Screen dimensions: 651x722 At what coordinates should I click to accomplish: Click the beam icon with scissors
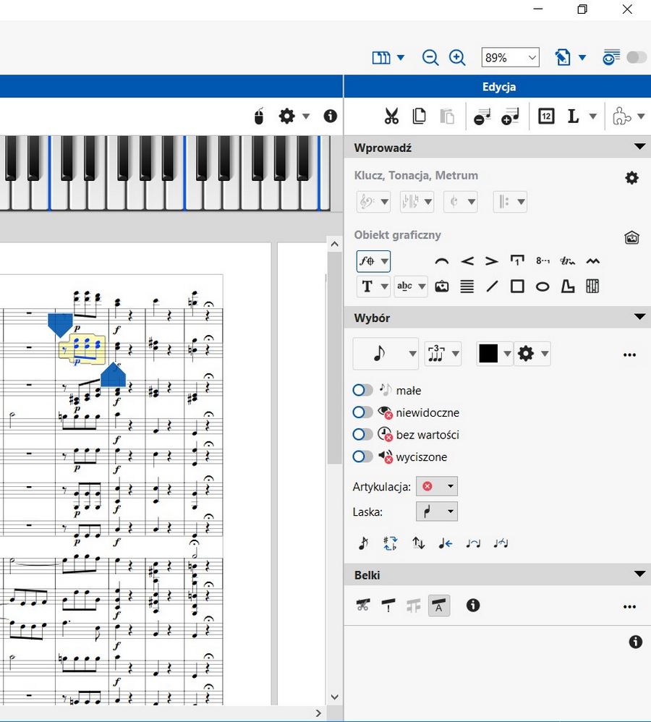coord(363,605)
